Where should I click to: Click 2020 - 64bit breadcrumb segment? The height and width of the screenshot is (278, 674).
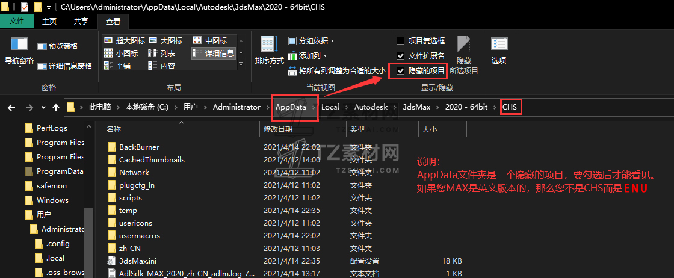pyautogui.click(x=466, y=107)
